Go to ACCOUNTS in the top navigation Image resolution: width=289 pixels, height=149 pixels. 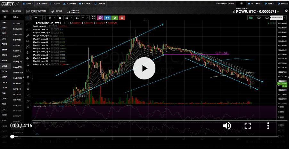tap(70, 4)
